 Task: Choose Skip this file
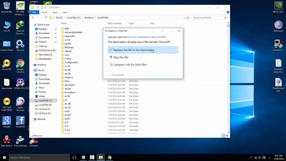143,57
